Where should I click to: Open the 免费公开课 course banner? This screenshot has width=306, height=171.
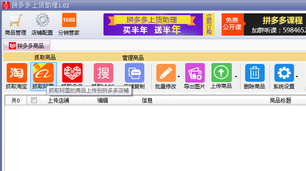[232, 24]
